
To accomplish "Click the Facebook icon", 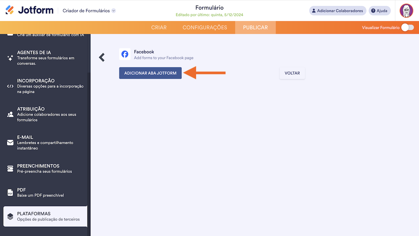I will tap(125, 54).
